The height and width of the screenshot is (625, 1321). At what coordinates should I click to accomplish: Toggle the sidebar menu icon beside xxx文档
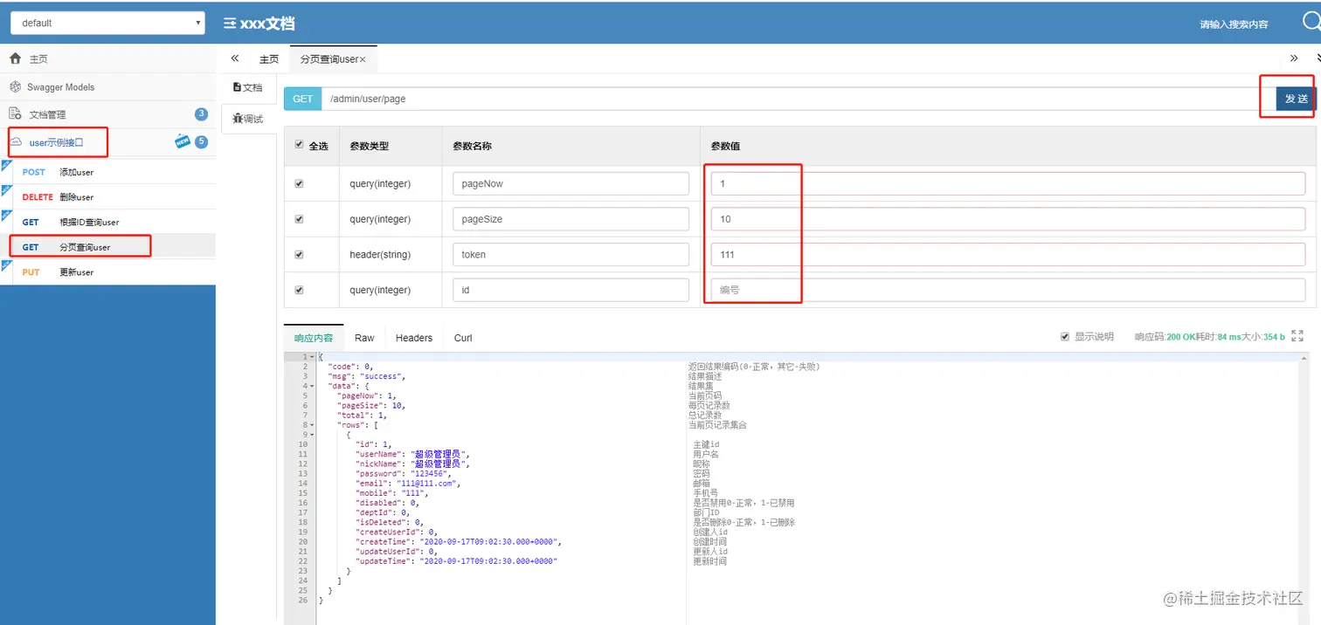[x=229, y=24]
